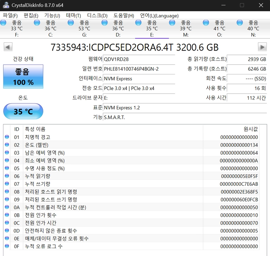Click the transfer mode field PCIe 3.0 x4
The image size is (270, 256).
139,88
